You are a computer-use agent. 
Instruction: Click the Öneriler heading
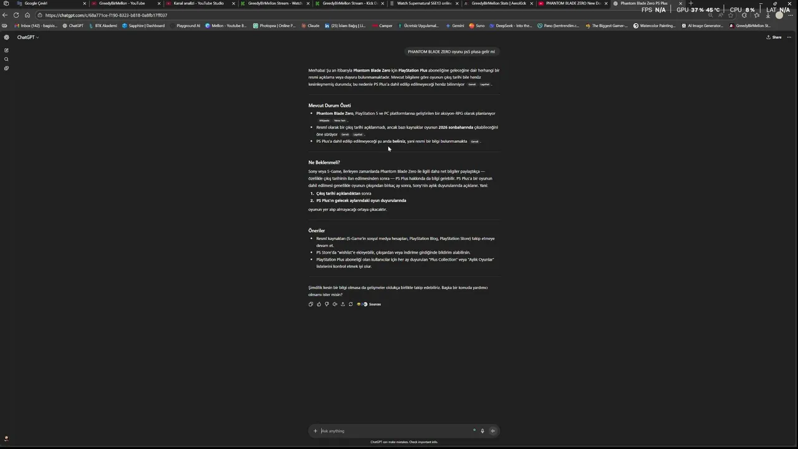[x=317, y=231]
